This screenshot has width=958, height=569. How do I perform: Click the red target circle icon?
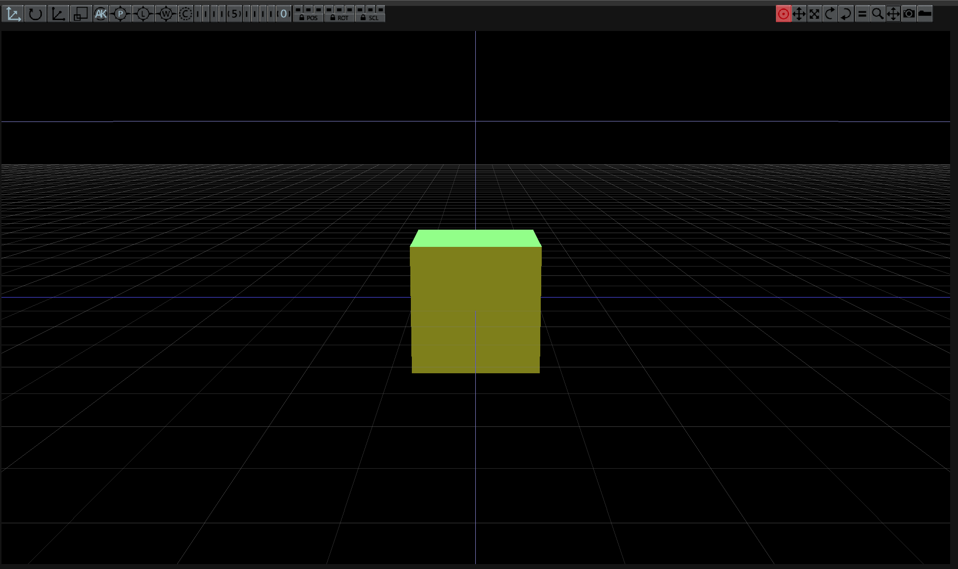pyautogui.click(x=783, y=14)
